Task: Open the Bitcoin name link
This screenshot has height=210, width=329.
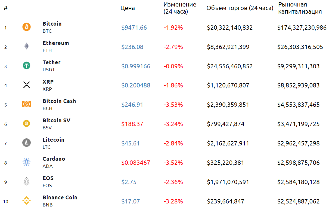Action: (52, 24)
